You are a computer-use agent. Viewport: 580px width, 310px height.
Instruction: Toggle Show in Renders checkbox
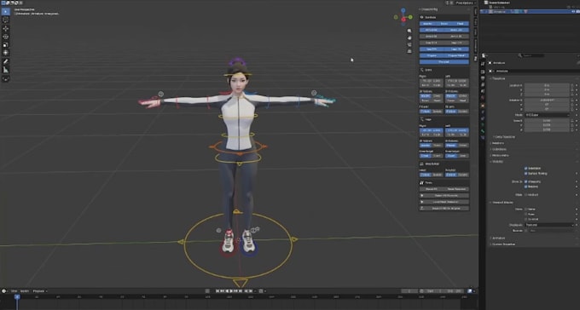click(525, 187)
